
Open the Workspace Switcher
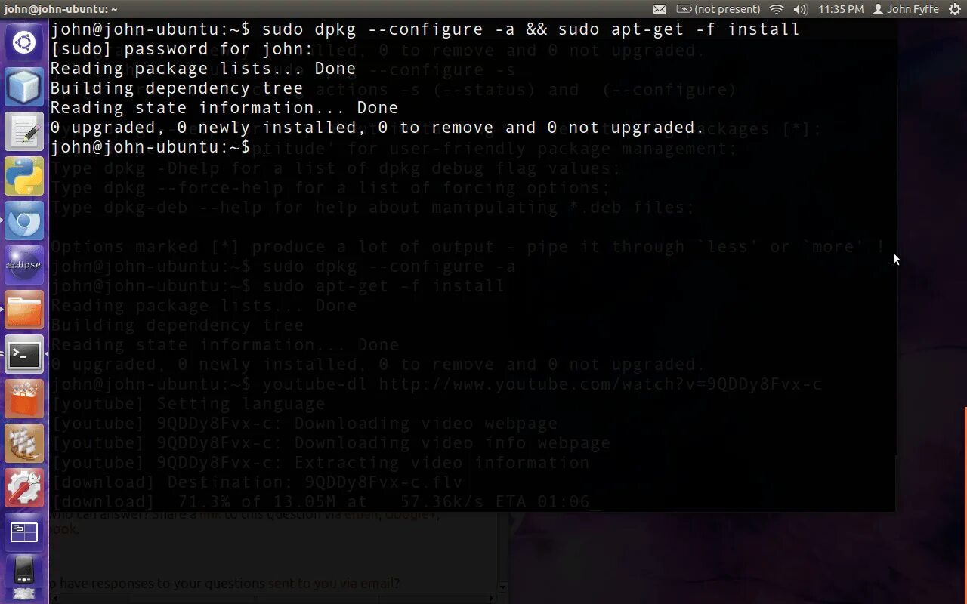coord(24,532)
